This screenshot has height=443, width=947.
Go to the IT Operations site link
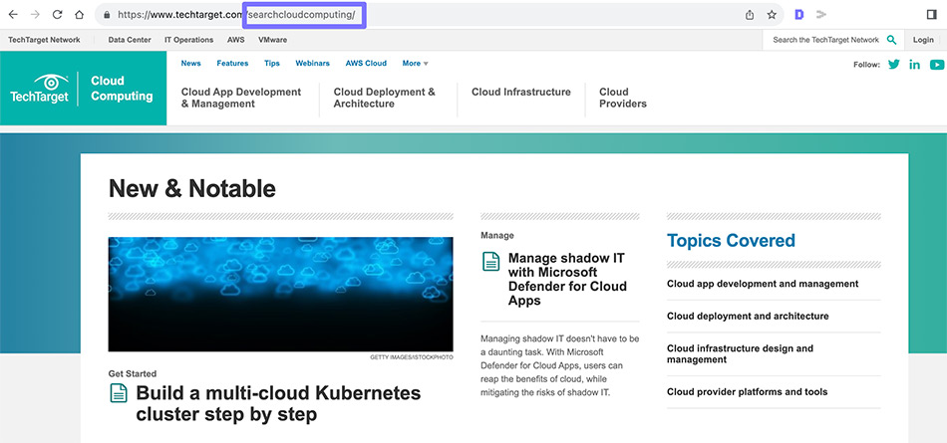click(x=189, y=40)
